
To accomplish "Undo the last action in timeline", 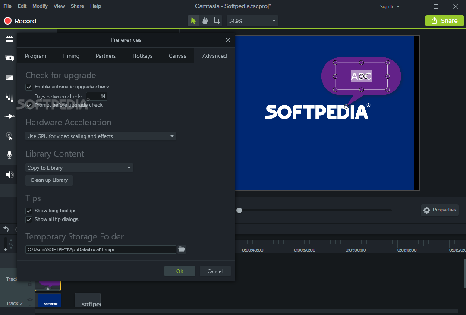I will point(6,229).
